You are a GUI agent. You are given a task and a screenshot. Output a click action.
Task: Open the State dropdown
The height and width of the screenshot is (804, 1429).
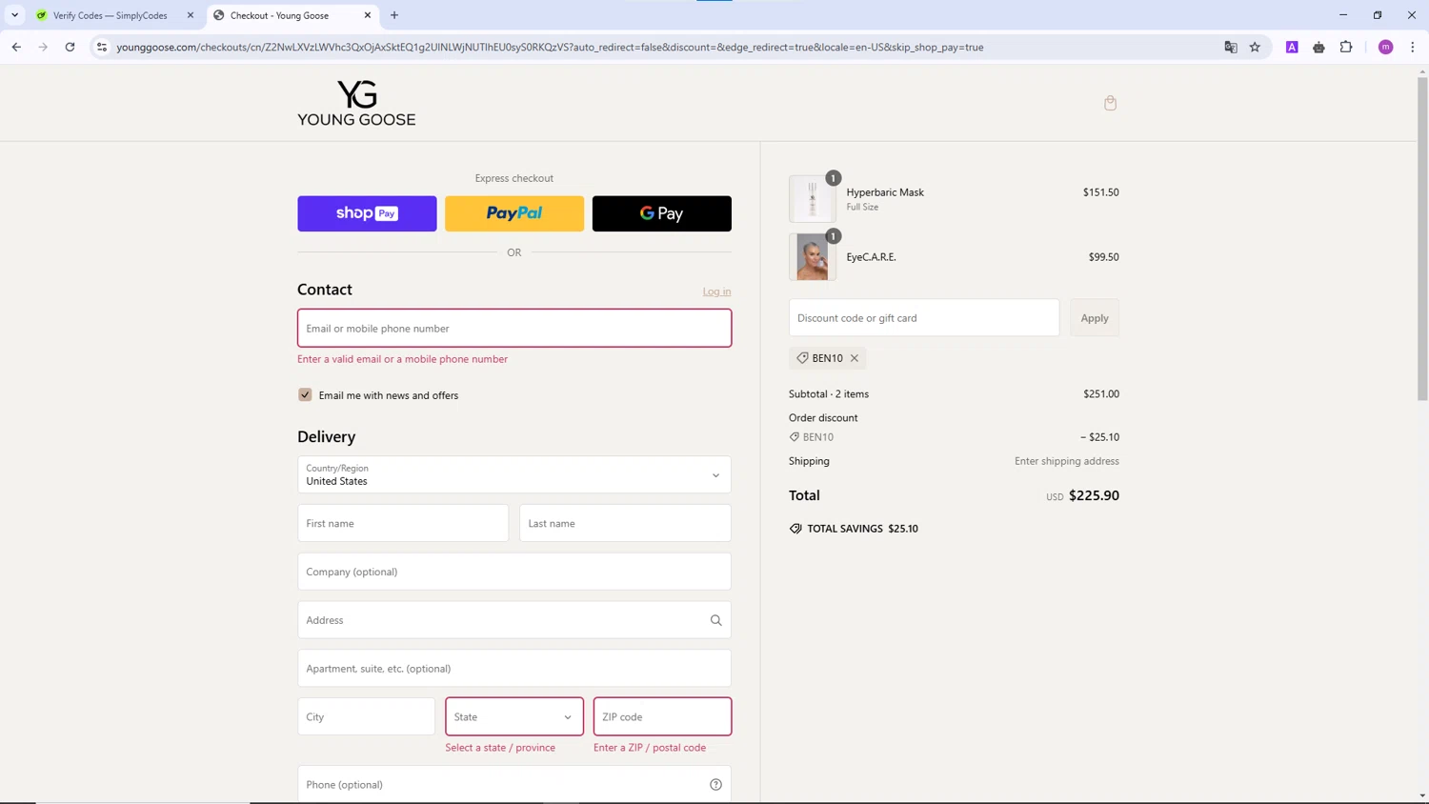514,716
